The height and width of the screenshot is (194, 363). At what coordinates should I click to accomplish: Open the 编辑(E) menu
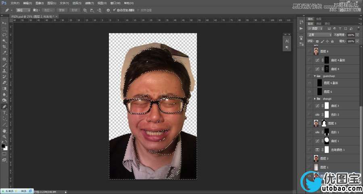pos(27,3)
